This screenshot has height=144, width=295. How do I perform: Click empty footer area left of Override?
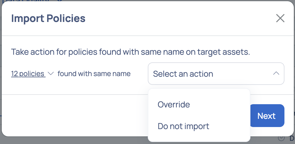click(x=75, y=115)
